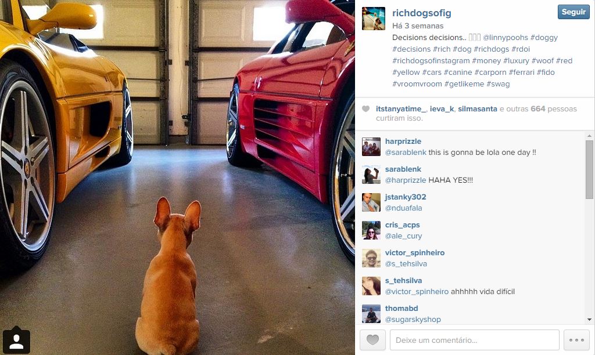Screen dimensions: 595x355
Task: Open jstanky302's profile picture
Action: 371,202
